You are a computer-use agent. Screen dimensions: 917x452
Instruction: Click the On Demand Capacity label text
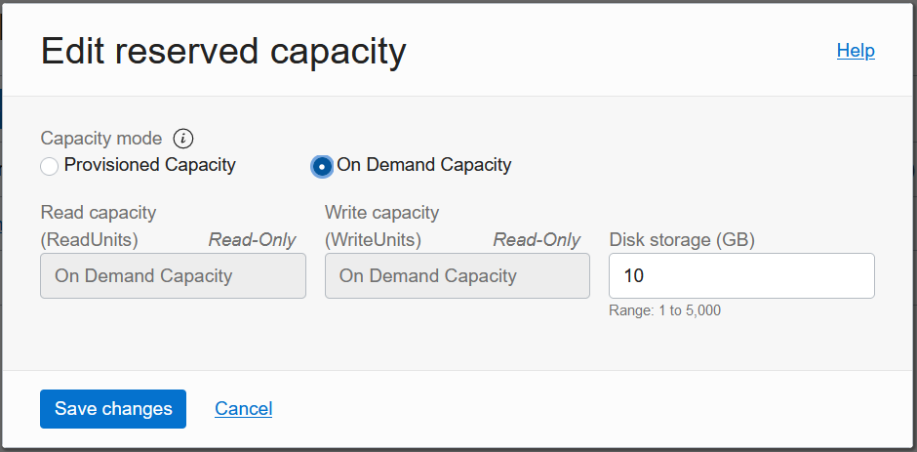(x=423, y=165)
